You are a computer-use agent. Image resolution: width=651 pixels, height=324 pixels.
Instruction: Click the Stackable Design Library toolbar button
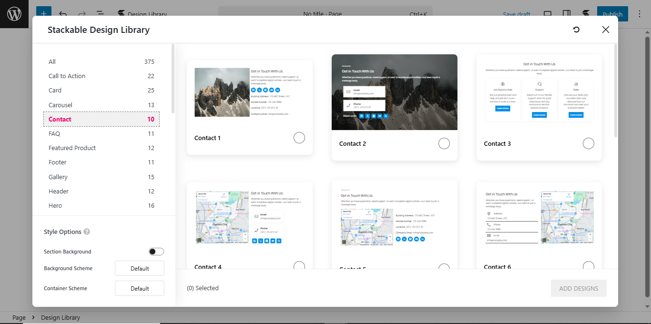click(142, 14)
